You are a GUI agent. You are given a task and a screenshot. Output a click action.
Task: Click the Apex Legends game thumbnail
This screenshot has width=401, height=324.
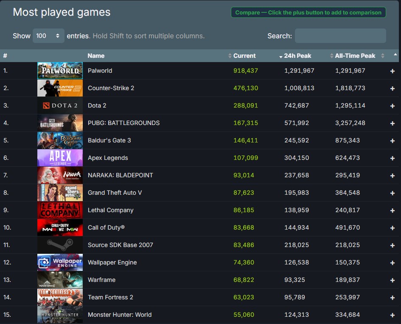click(60, 158)
